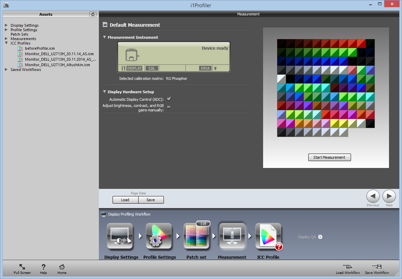Click the Measurement title bar of the page

click(x=248, y=14)
